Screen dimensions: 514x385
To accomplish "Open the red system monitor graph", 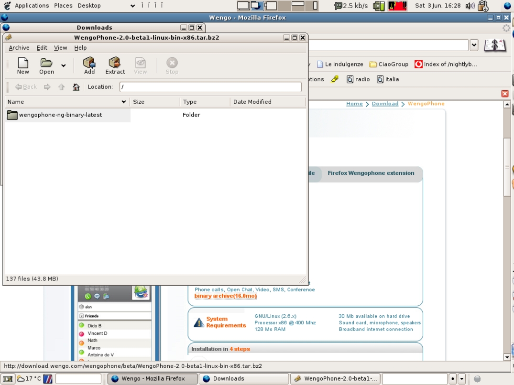I will (x=397, y=6).
